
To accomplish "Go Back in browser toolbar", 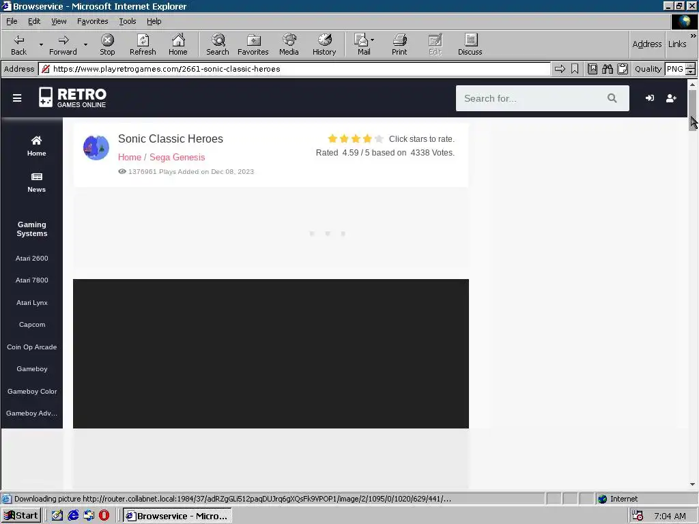I will (18, 44).
